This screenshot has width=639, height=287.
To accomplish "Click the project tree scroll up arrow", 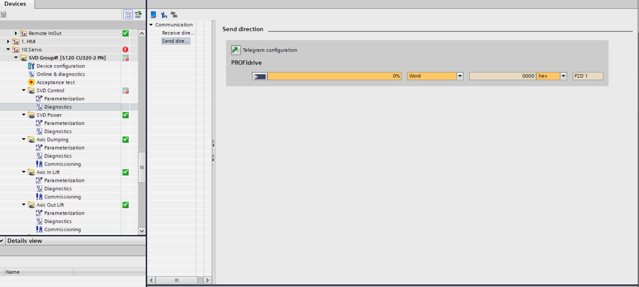I will pos(141,33).
